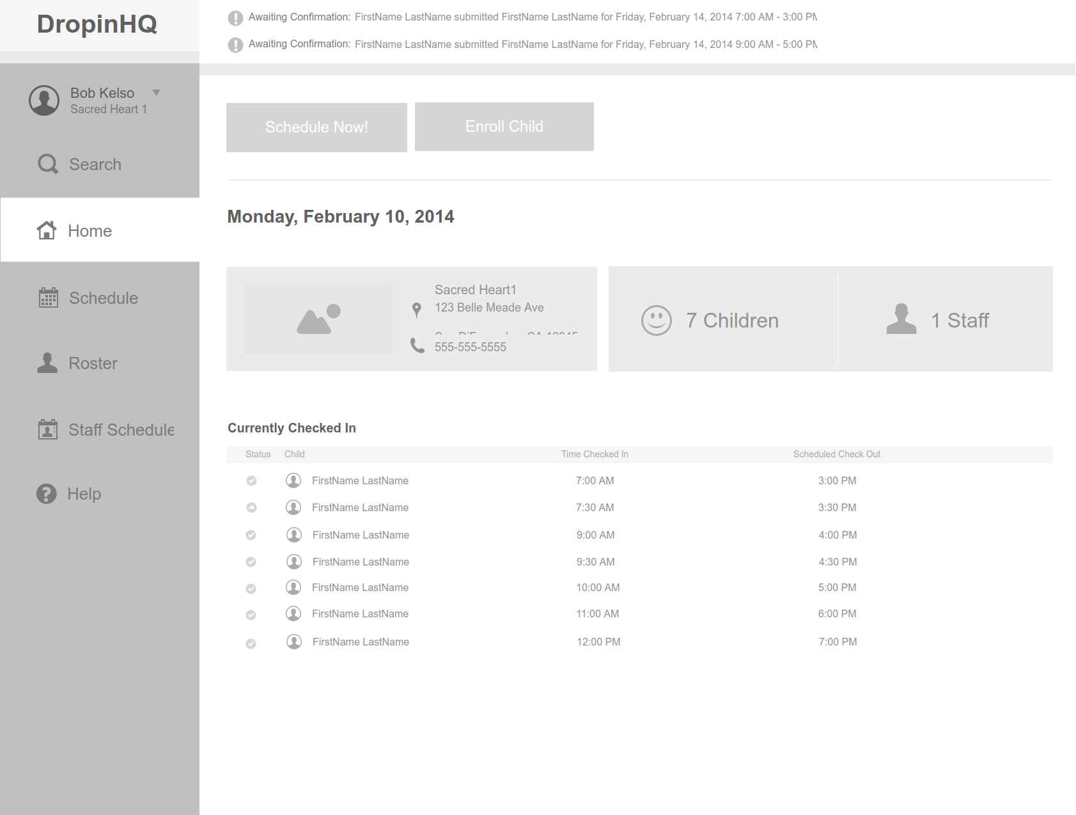Click the Scheduled Check Out column header
Screen dimensions: 1076x815
(x=837, y=454)
